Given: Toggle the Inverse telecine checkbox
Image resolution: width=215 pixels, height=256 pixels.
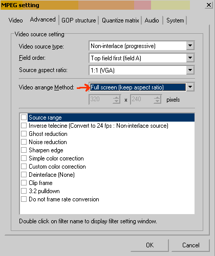Looking at the screenshot, I should (24, 126).
